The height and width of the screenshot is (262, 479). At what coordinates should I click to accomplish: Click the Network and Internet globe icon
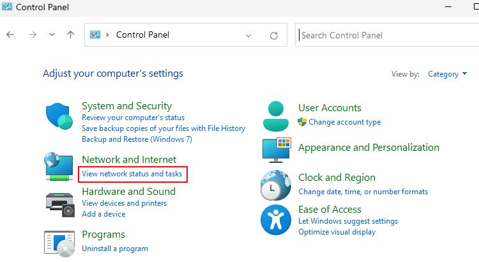(x=59, y=167)
